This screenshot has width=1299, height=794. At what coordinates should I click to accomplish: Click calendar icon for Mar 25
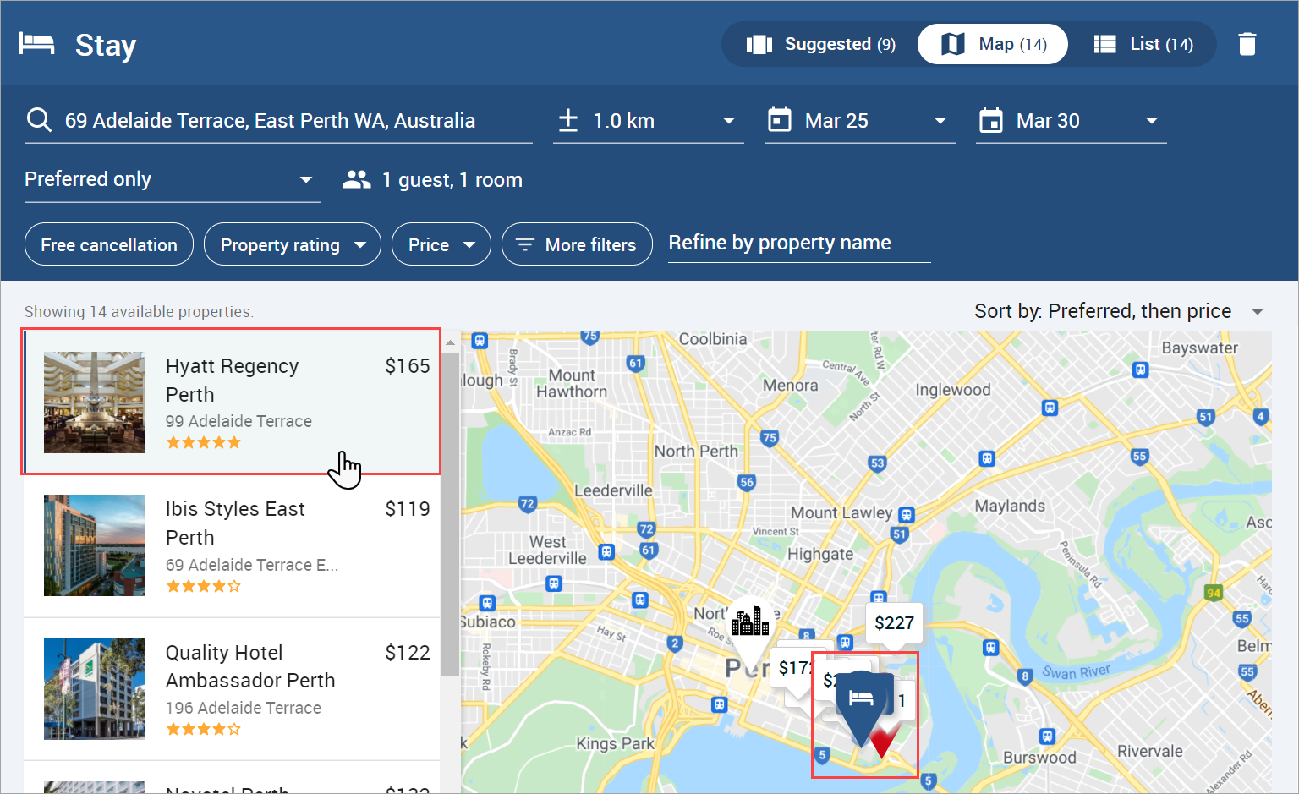click(x=780, y=120)
